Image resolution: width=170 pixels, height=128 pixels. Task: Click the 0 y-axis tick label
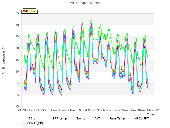[x=18, y=95]
